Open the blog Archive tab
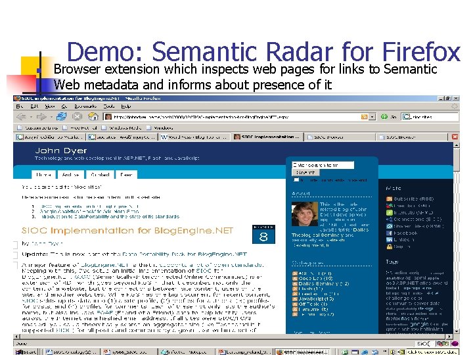473x355 pixels. coord(70,174)
